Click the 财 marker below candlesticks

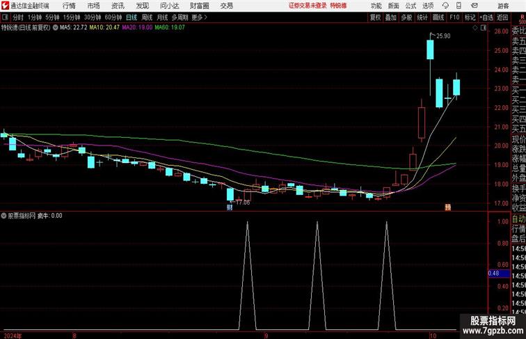tap(230, 207)
